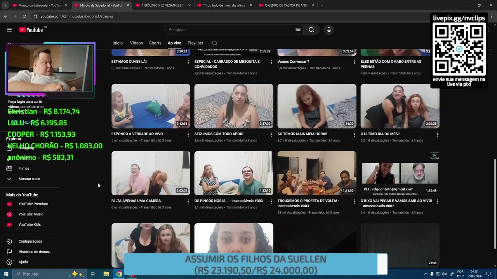This screenshot has width=497, height=279.
Task: Close the 1 BIÓLOGO X 25 VEGANOS tab
Action: coord(189,5)
